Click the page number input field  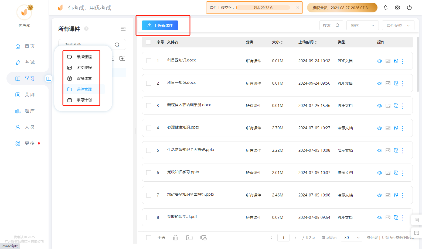click(x=283, y=238)
